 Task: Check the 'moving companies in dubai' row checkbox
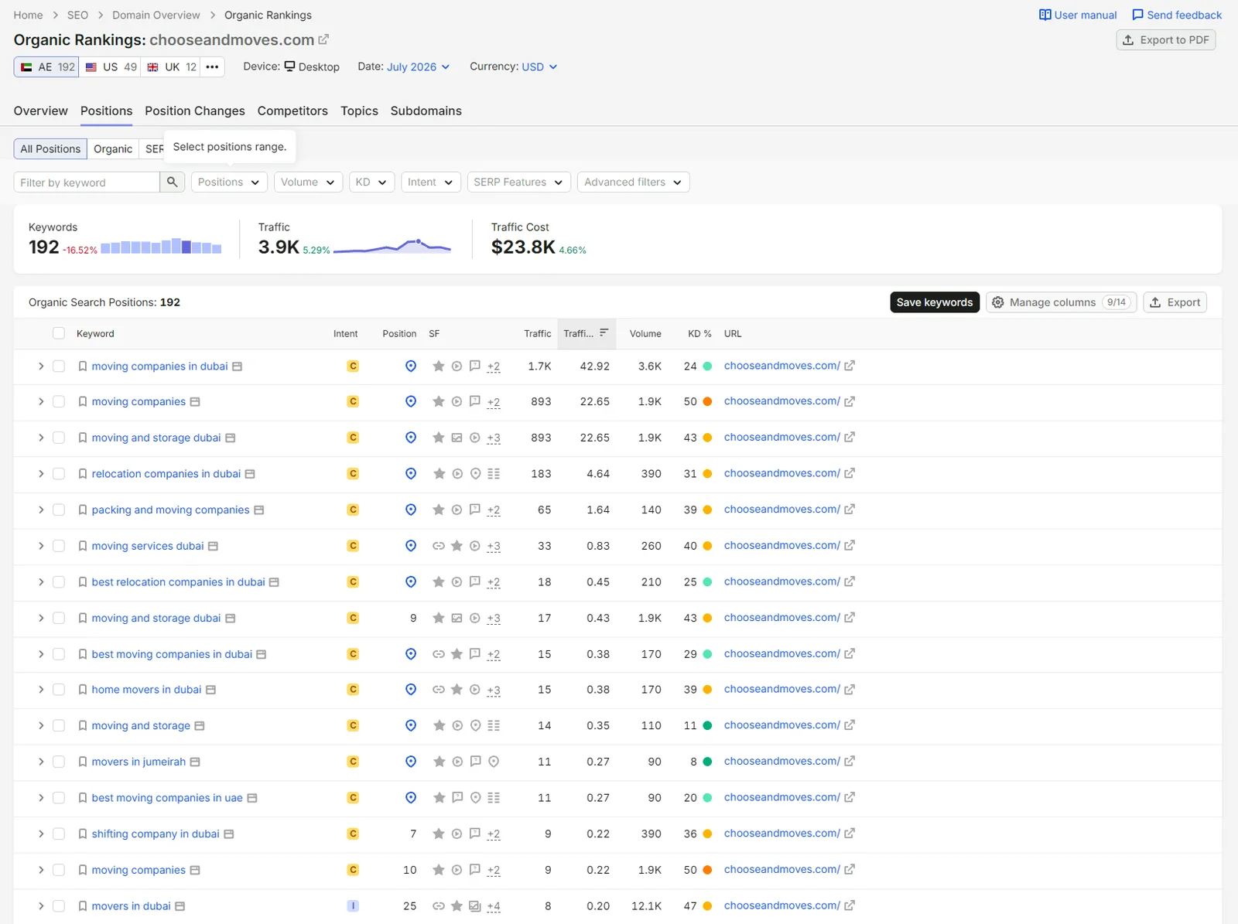(59, 367)
